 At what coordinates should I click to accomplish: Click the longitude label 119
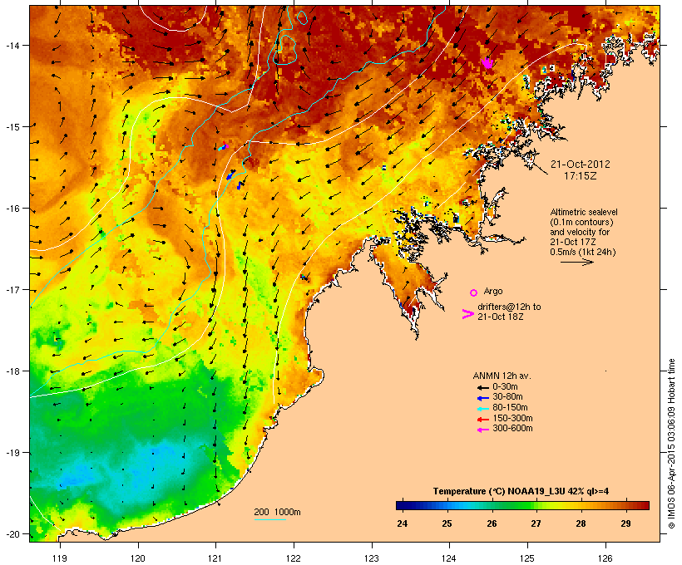click(x=60, y=558)
